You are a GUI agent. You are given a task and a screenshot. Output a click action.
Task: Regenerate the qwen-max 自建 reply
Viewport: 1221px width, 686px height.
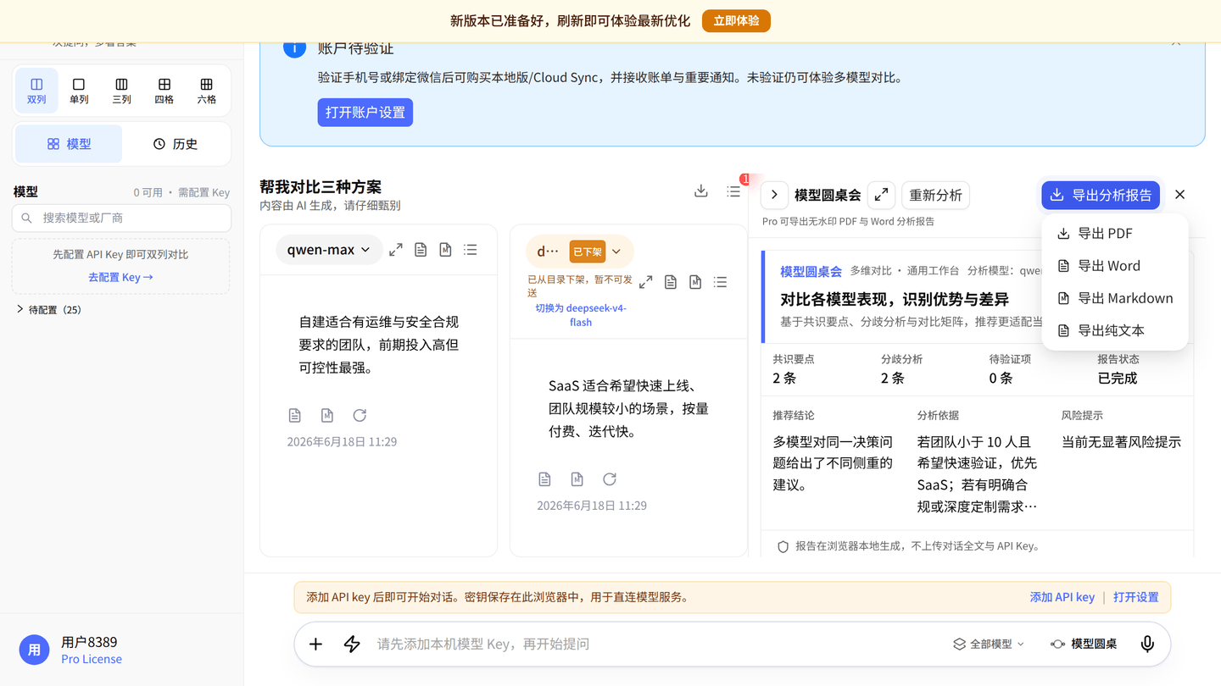coord(360,415)
